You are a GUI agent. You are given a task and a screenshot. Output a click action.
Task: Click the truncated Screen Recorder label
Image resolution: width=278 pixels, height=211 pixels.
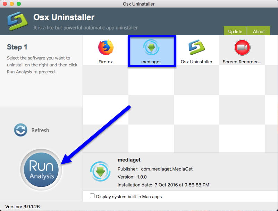(x=242, y=62)
